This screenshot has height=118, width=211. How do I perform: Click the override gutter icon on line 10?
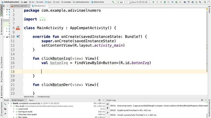(x=18, y=36)
